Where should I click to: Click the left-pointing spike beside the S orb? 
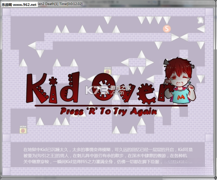[x=201, y=29]
